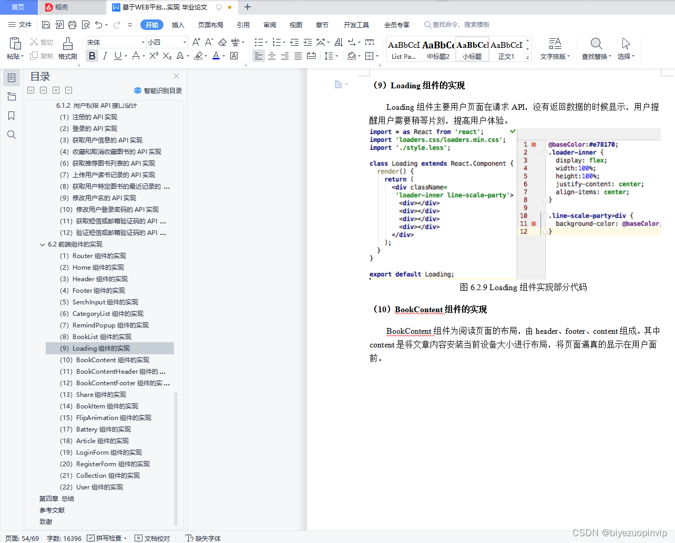Image resolution: width=675 pixels, height=543 pixels.
Task: Open the bookmark panel in the left sidebar
Action: tap(11, 116)
